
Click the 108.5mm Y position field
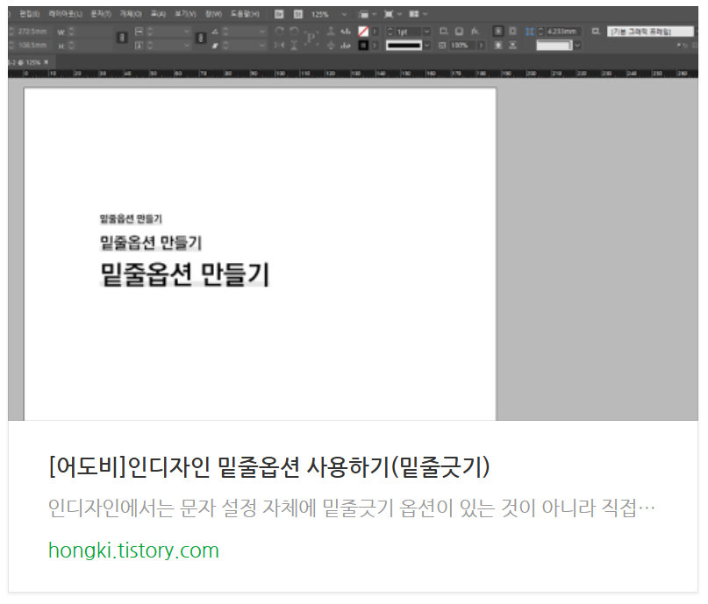point(32,45)
